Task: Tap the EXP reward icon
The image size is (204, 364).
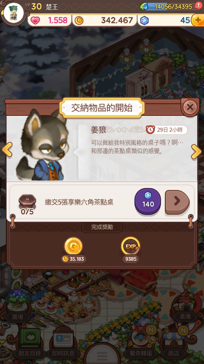Action: pos(131,246)
